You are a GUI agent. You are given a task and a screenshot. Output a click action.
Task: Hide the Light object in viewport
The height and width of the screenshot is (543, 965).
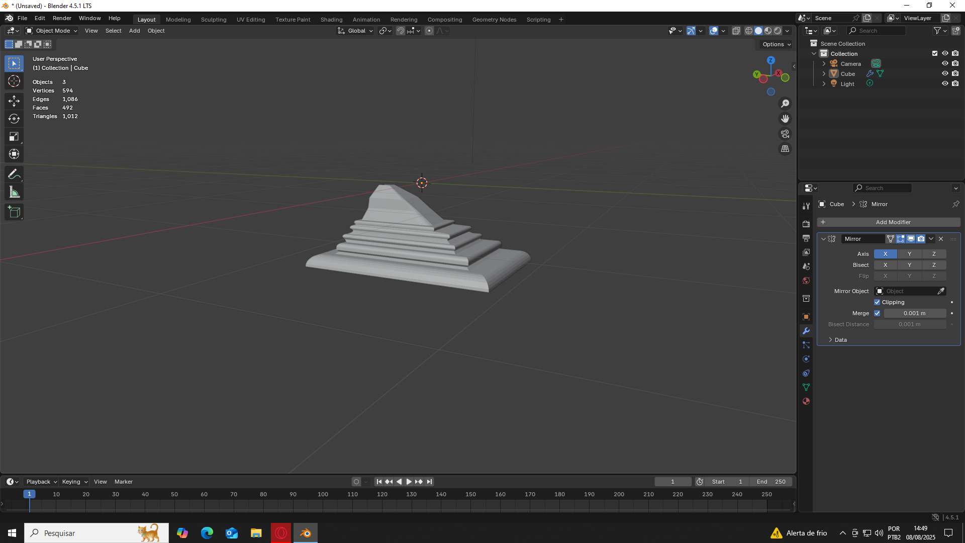pyautogui.click(x=945, y=83)
